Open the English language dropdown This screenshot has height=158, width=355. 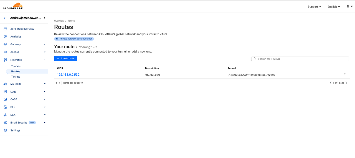tap(334, 7)
